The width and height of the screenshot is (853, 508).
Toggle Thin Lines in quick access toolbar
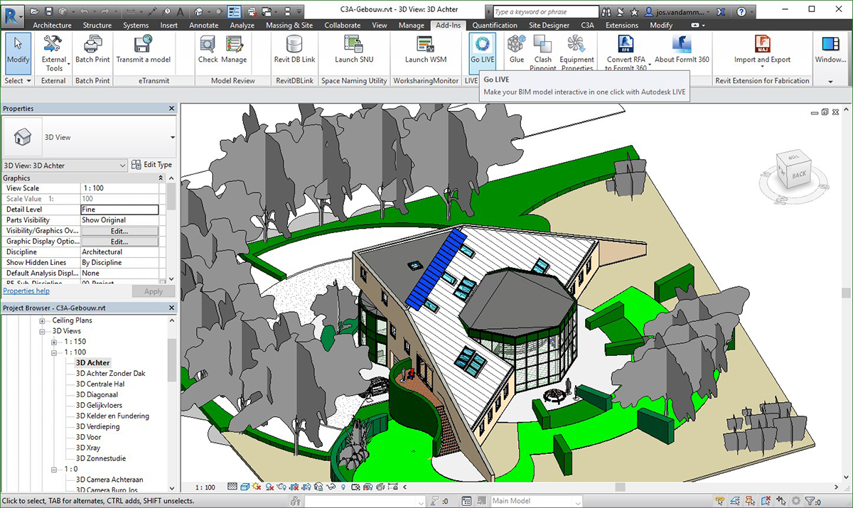(235, 12)
